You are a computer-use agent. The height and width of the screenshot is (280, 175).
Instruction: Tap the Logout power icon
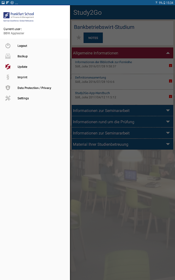(x=8, y=46)
